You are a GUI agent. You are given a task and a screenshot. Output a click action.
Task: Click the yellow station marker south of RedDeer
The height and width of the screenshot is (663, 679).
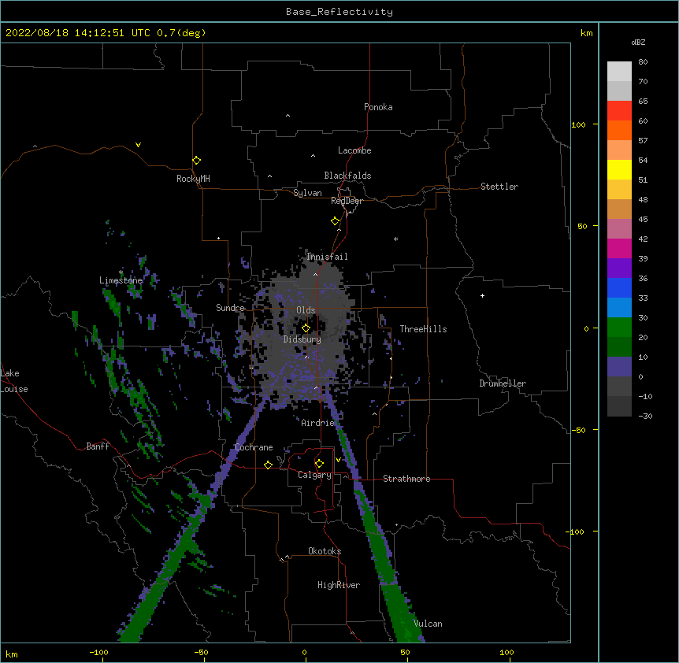pos(335,220)
